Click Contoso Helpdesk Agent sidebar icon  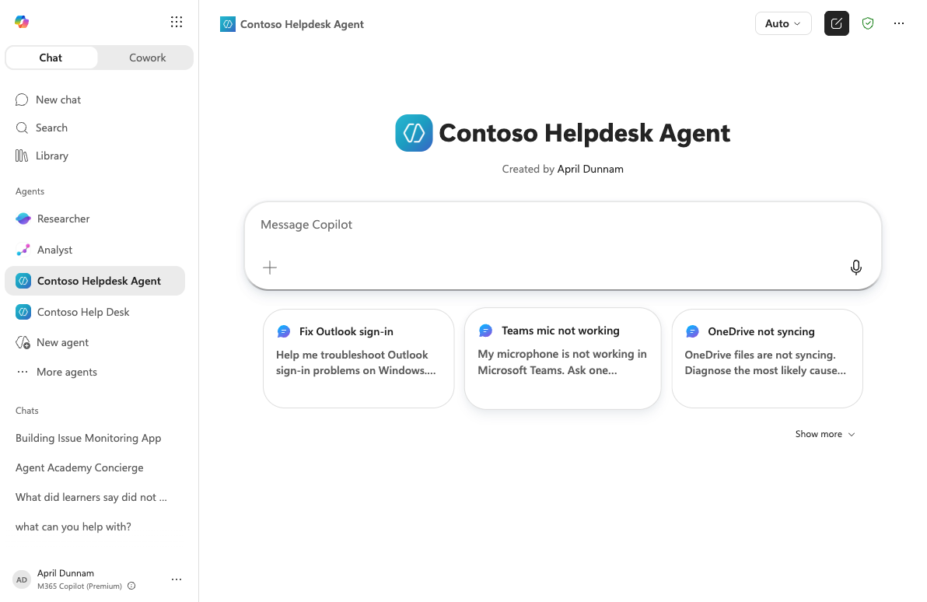[23, 281]
